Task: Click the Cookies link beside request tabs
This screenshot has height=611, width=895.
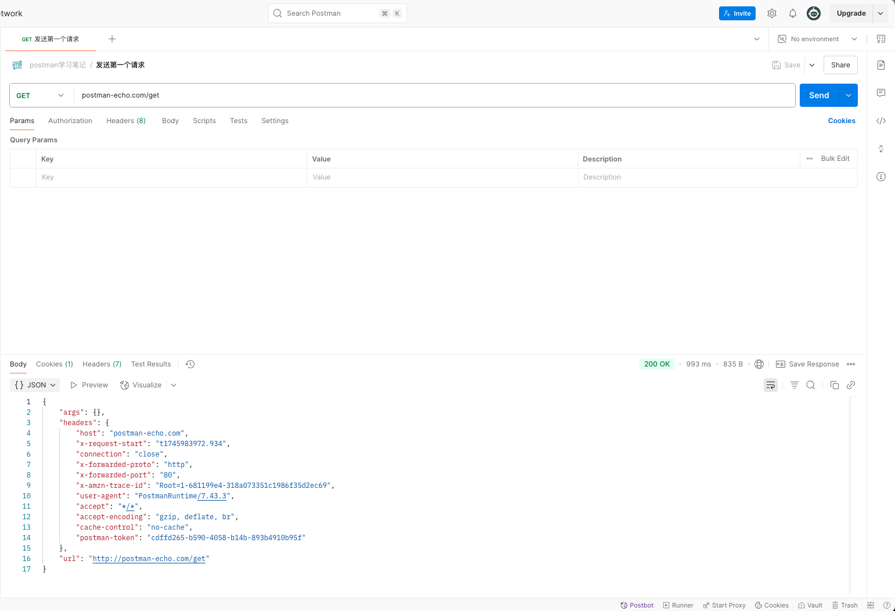Action: [841, 121]
